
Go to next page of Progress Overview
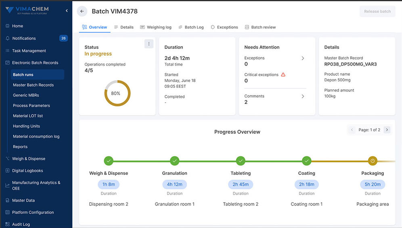[387, 130]
